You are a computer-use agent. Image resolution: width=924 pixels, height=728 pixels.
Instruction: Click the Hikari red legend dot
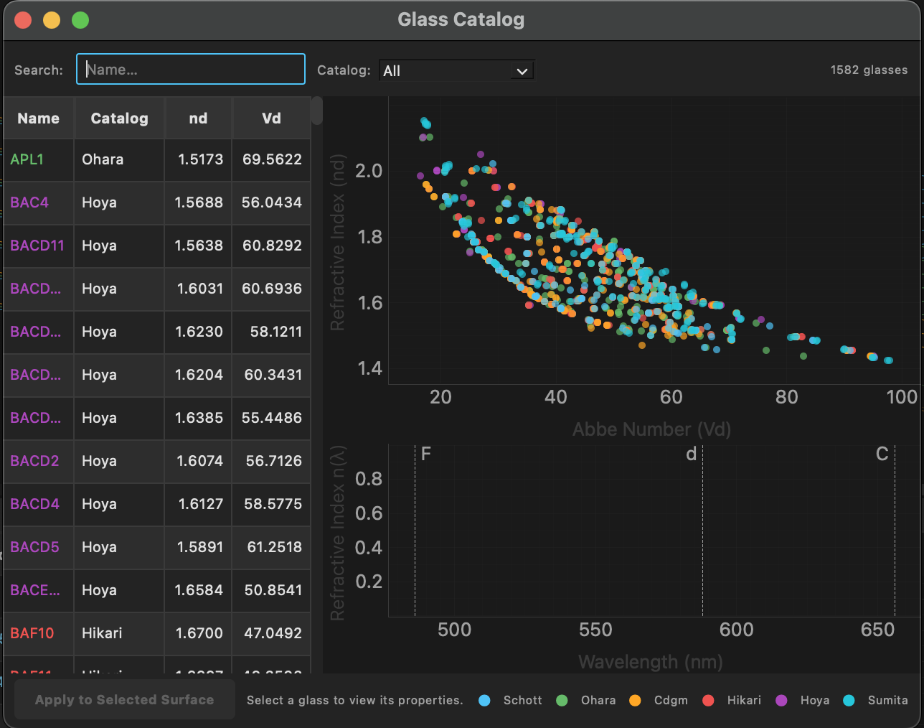point(709,701)
